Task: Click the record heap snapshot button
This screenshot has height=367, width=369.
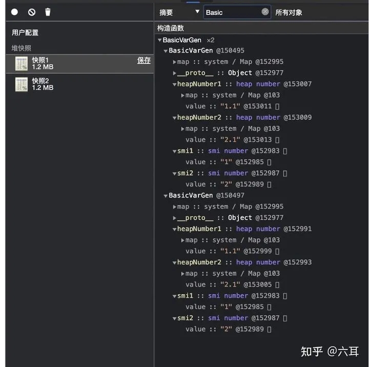Action: (14, 12)
